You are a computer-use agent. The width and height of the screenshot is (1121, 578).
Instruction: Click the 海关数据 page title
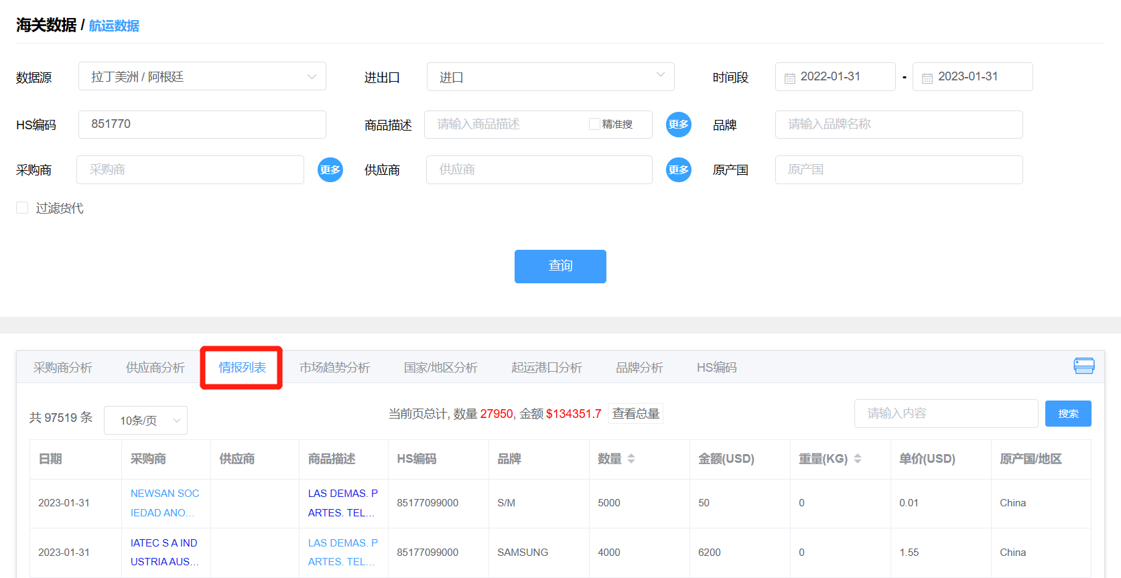coord(46,25)
